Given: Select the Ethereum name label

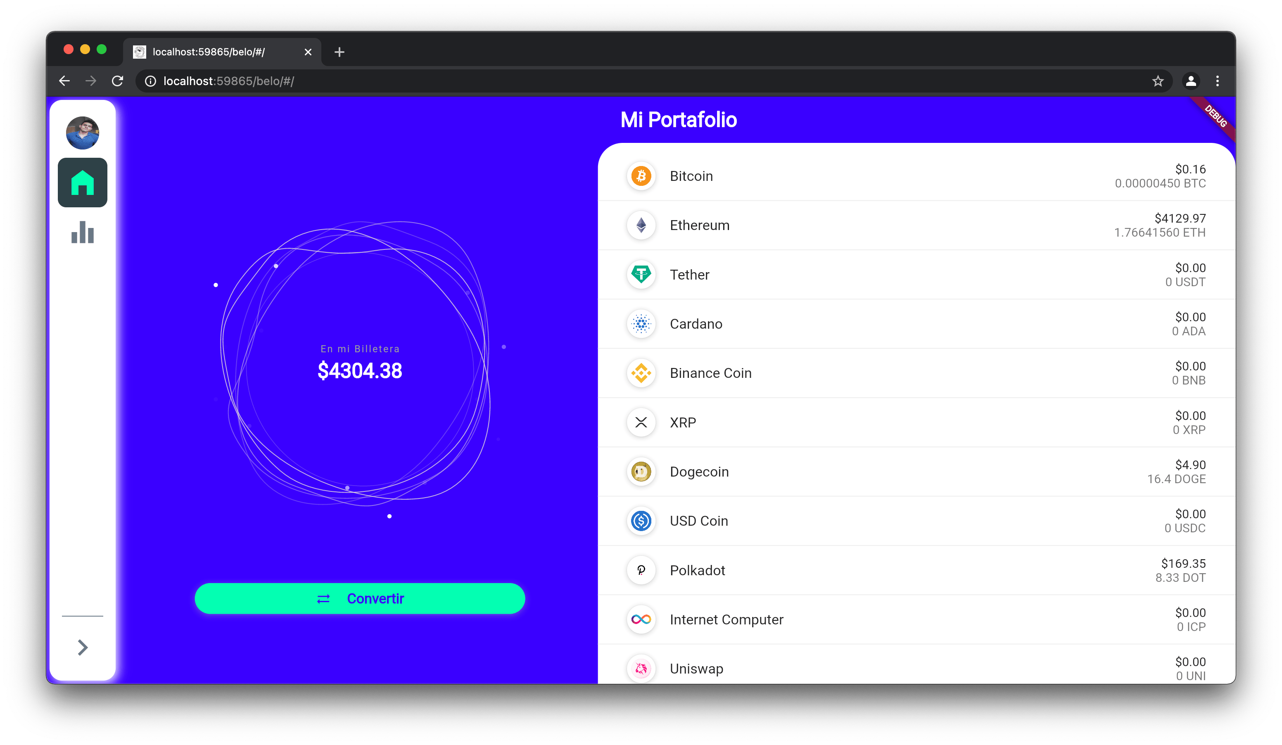Looking at the screenshot, I should tap(700, 225).
